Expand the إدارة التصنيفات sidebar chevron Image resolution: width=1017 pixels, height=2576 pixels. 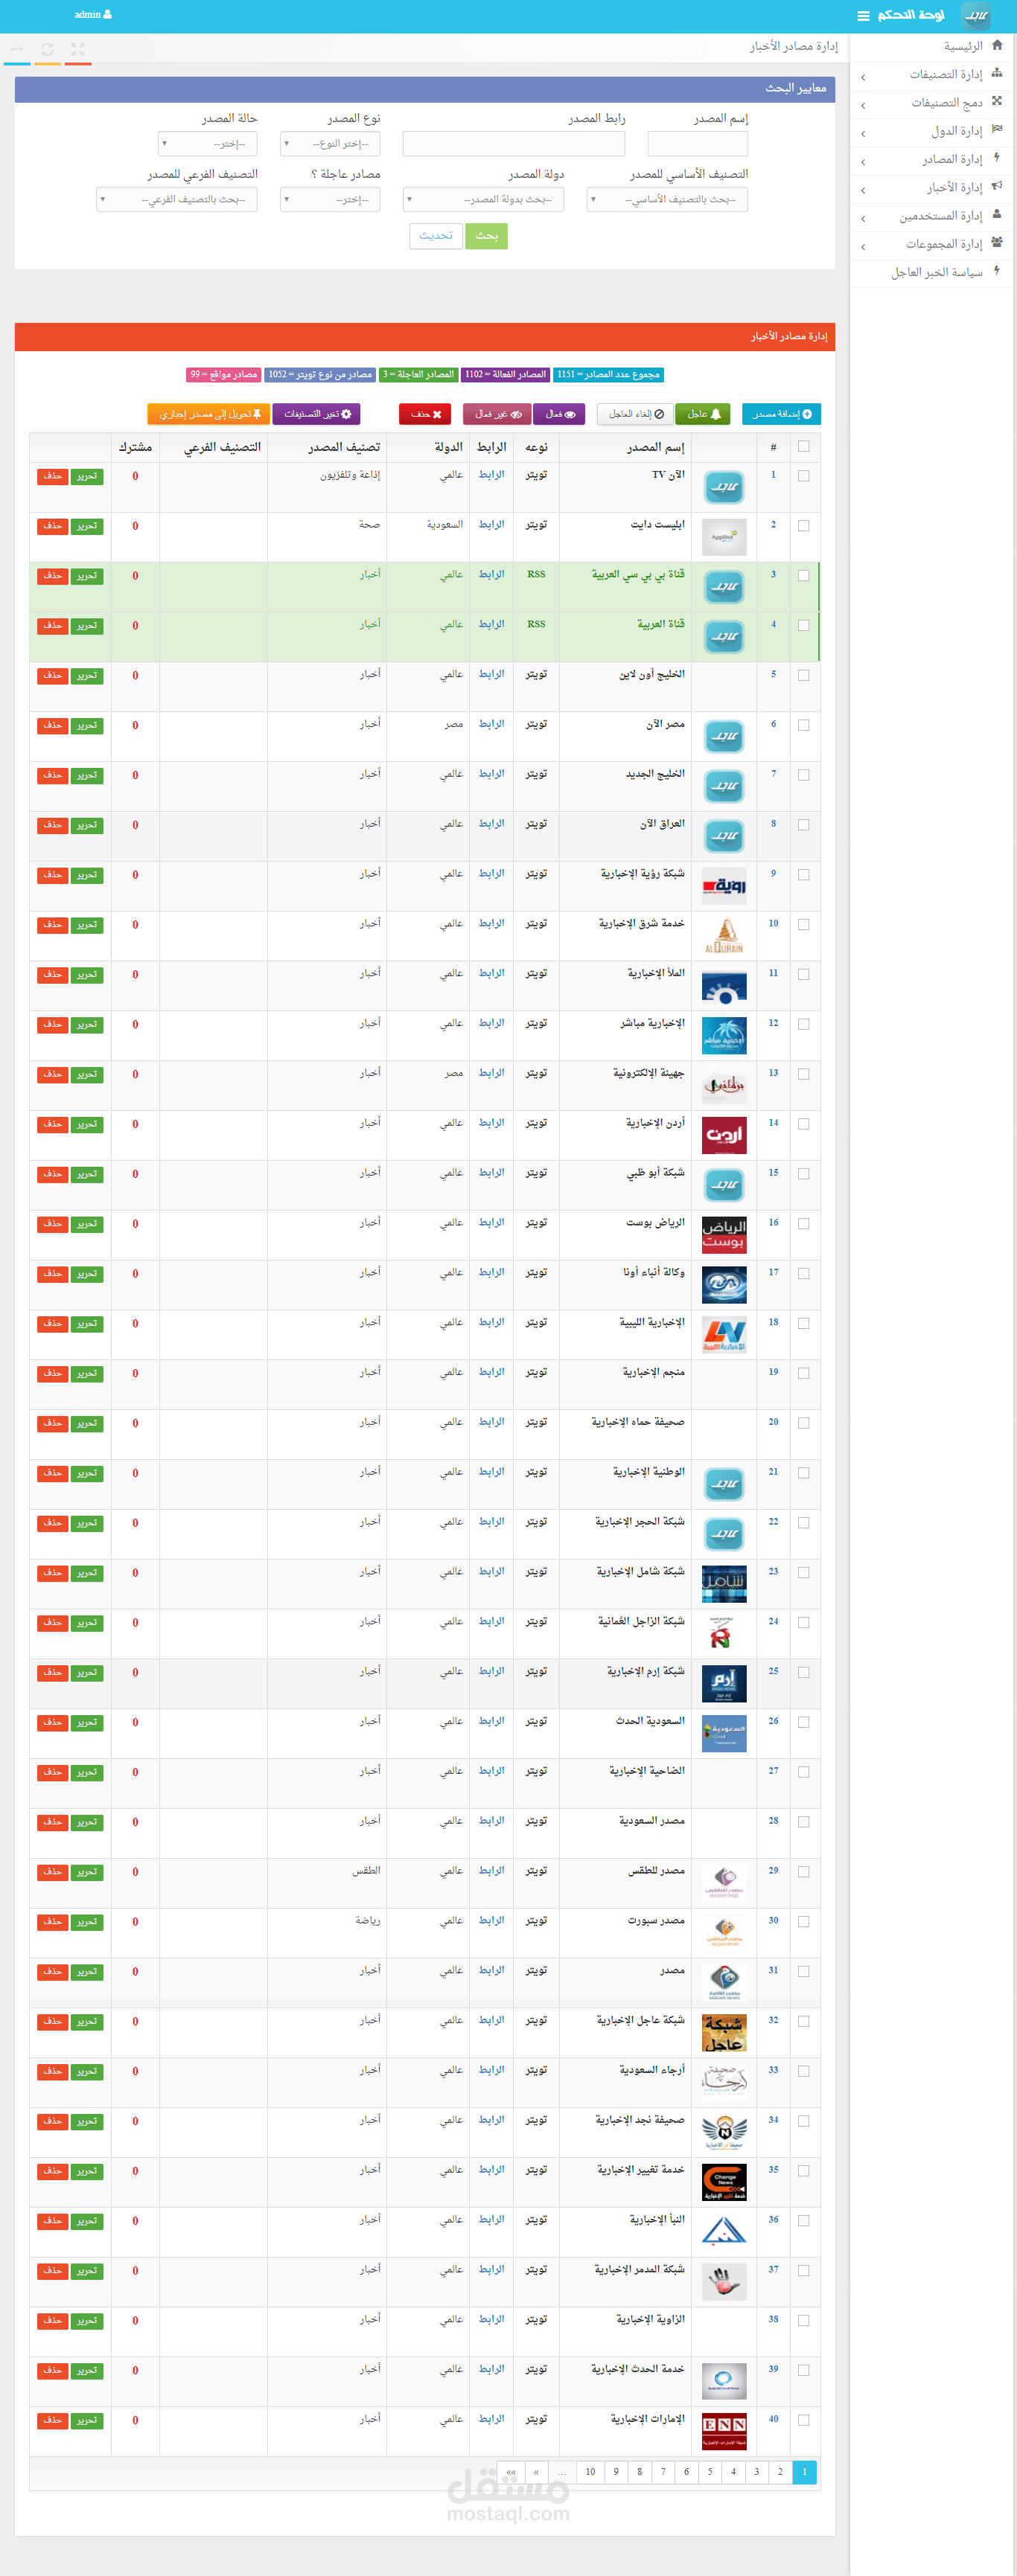pos(863,77)
